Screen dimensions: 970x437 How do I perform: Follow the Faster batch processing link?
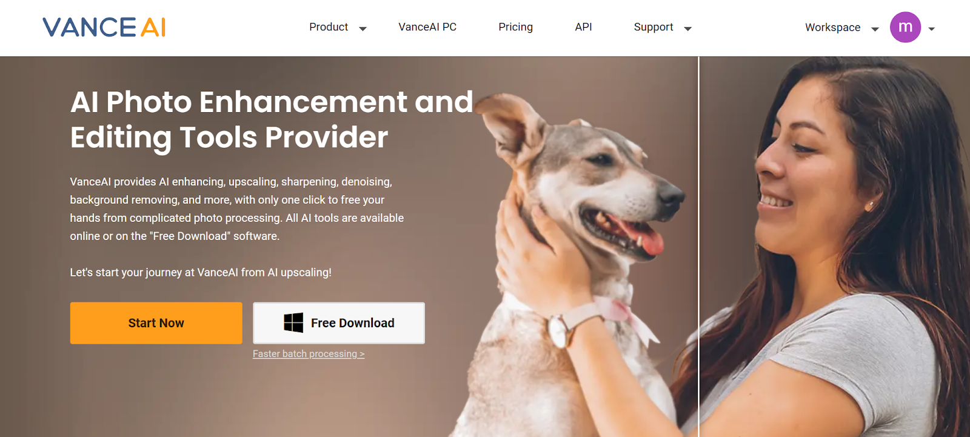tap(309, 354)
